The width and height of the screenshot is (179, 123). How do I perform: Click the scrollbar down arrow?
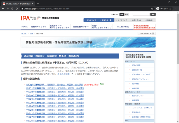[x=178, y=122]
